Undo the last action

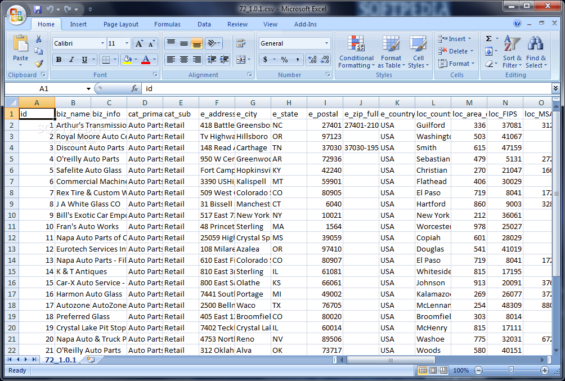point(50,10)
